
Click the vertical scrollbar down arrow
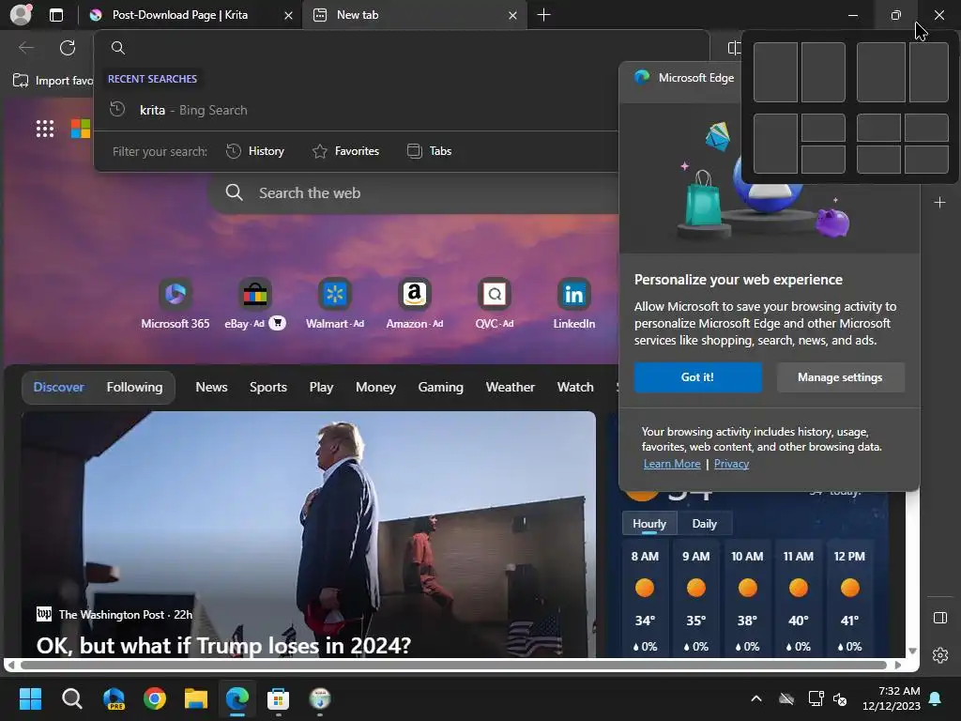click(x=912, y=651)
